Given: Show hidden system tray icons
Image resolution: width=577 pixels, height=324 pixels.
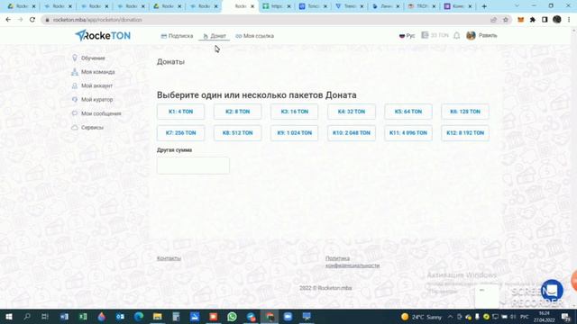Looking at the screenshot, I should click(x=450, y=316).
